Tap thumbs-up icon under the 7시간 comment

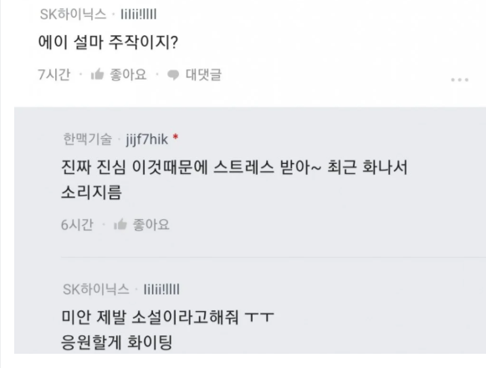click(x=97, y=74)
